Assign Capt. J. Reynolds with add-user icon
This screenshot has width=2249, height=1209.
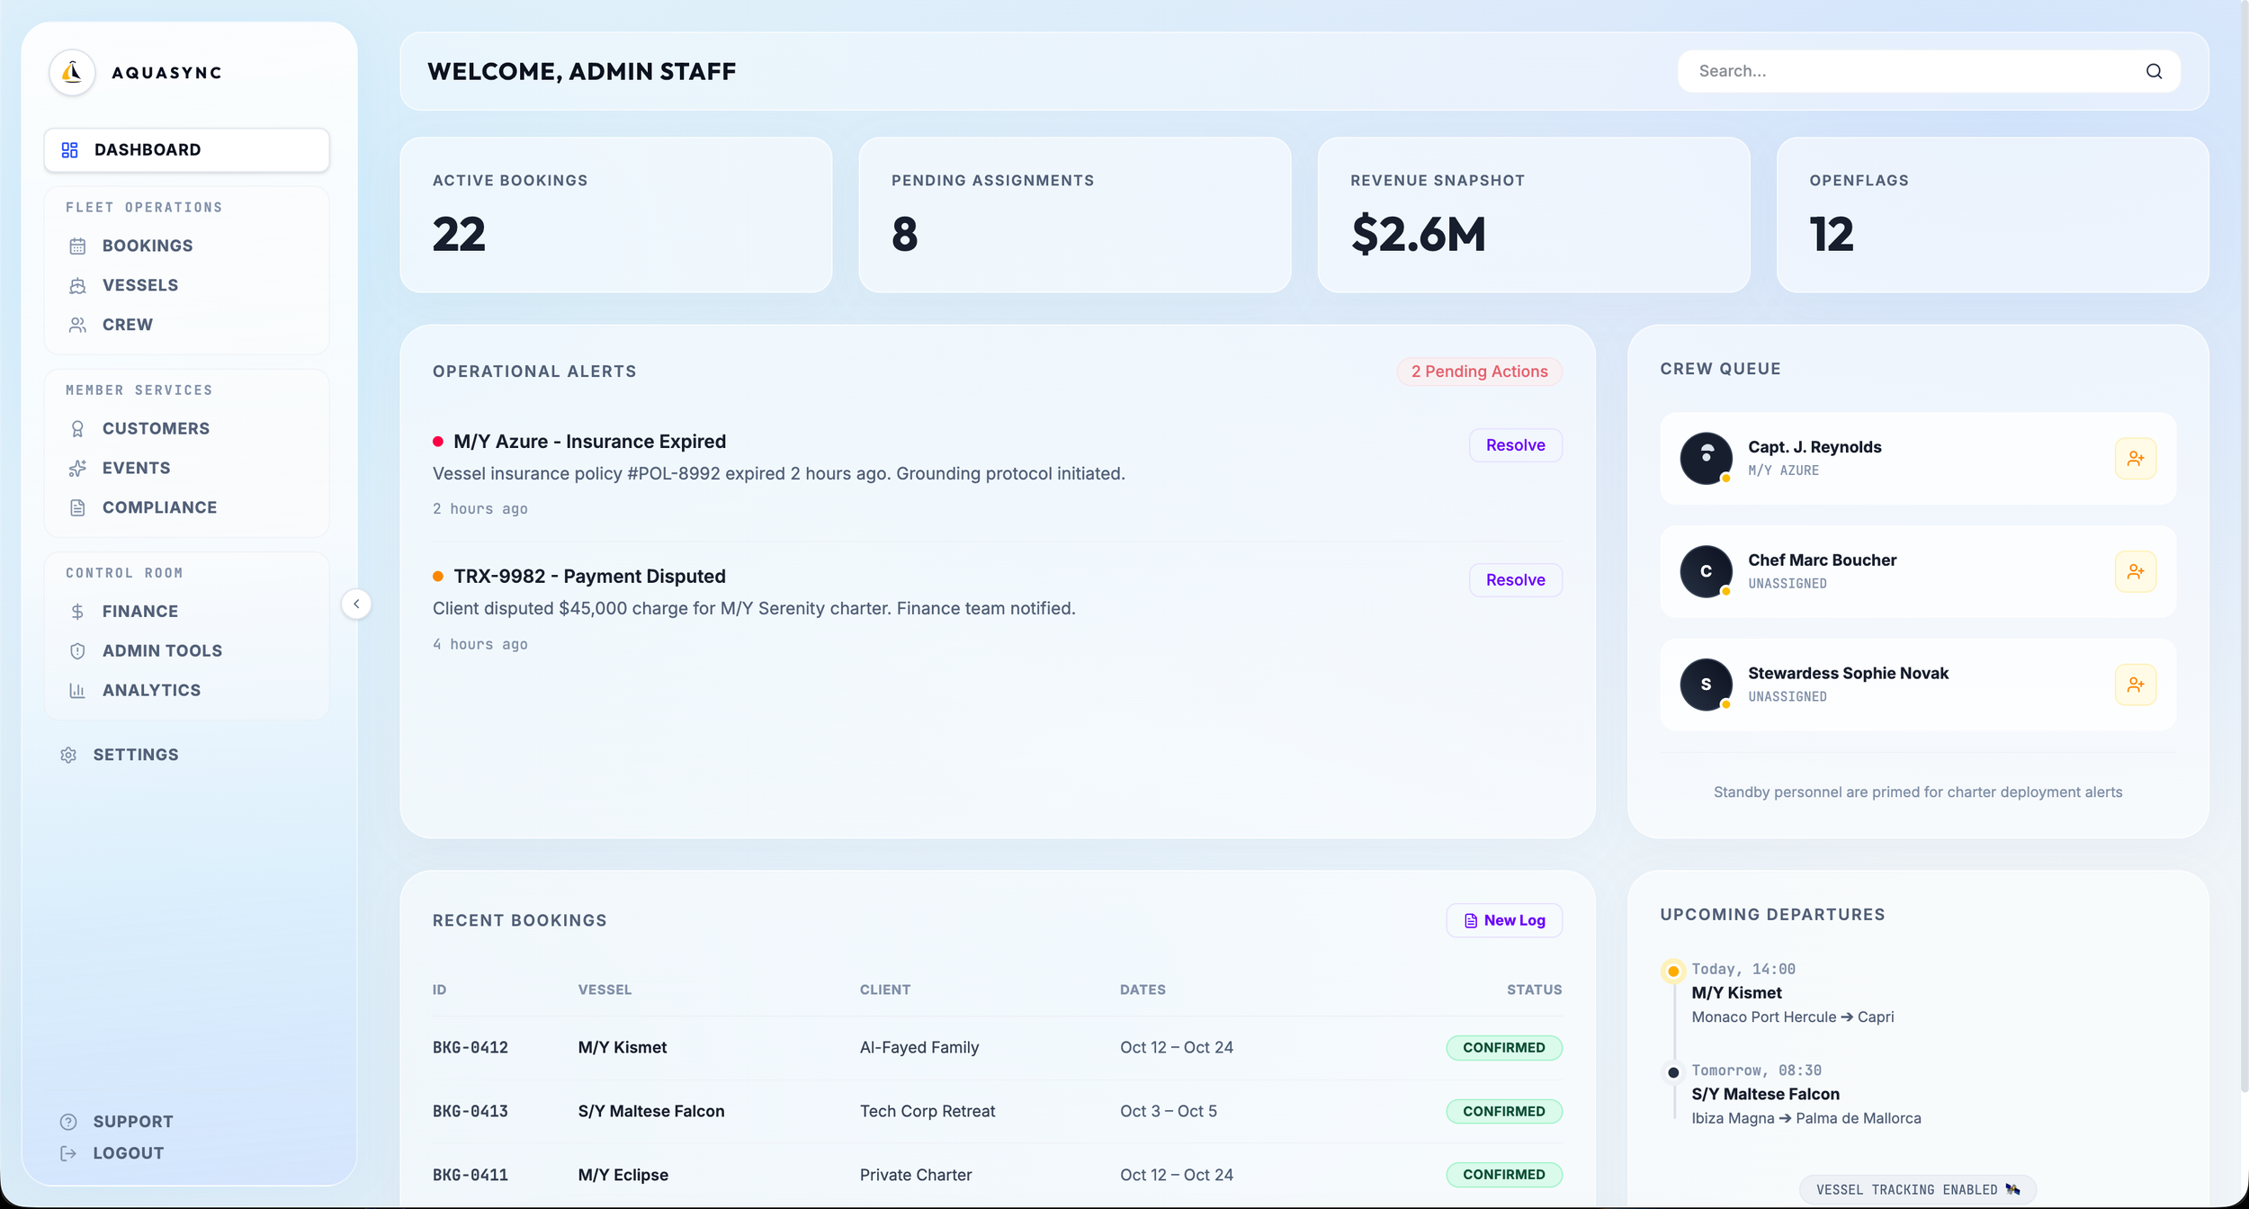(x=2136, y=459)
